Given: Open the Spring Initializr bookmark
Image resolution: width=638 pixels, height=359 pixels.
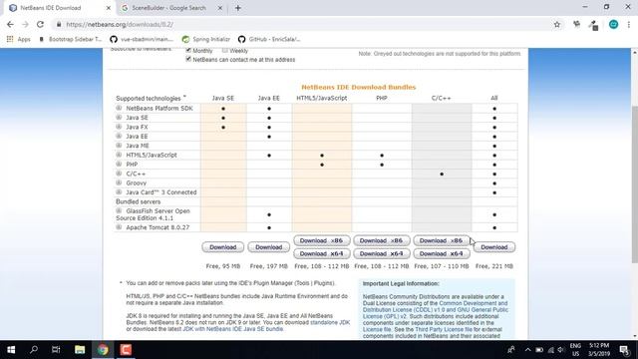Looking at the screenshot, I should [206, 39].
